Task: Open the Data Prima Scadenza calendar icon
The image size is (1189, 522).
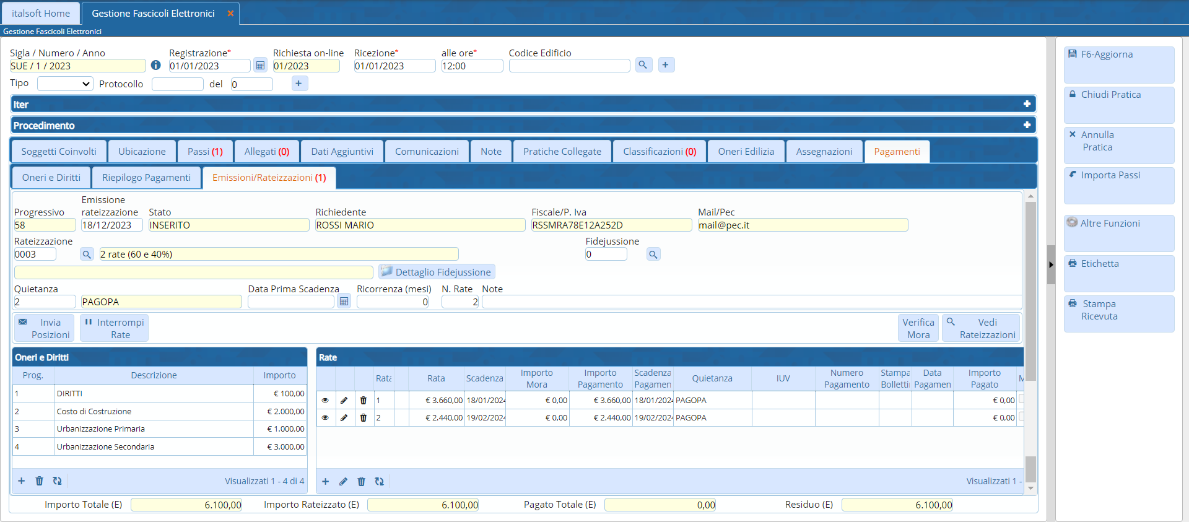Action: click(344, 302)
